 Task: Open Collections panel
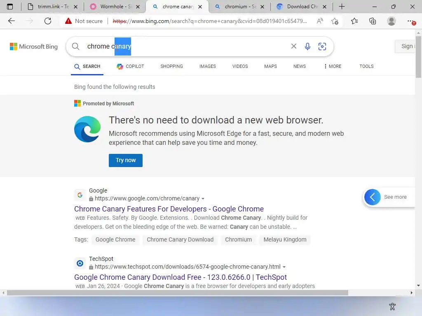tap(373, 21)
